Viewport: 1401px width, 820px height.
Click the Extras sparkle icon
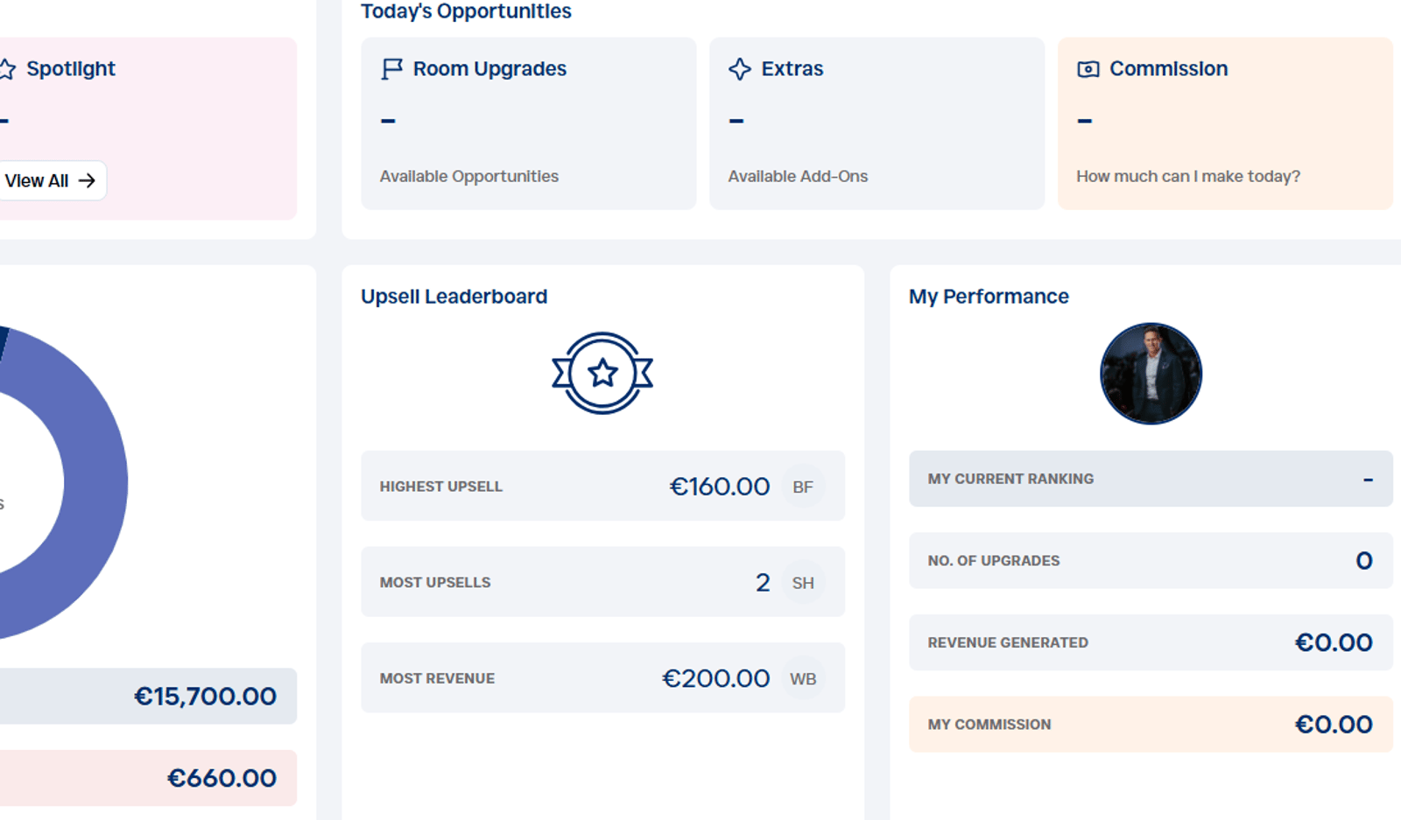pos(740,69)
